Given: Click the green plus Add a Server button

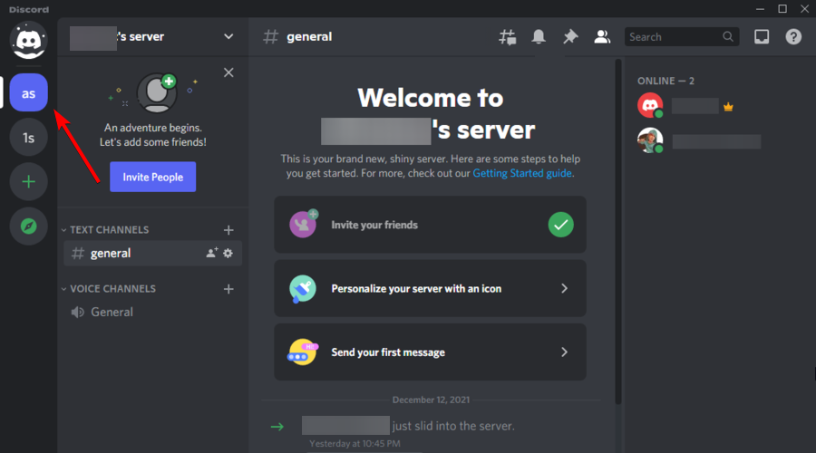Looking at the screenshot, I should pos(29,181).
